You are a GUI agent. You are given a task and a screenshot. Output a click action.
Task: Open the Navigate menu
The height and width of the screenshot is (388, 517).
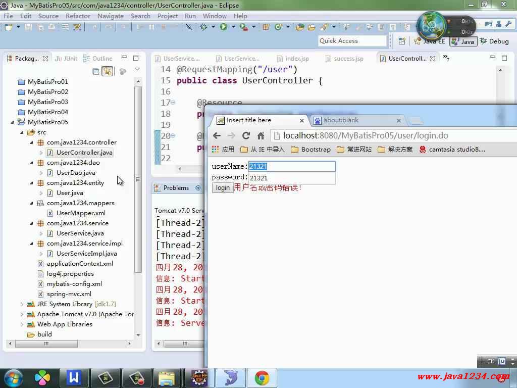coord(111,16)
